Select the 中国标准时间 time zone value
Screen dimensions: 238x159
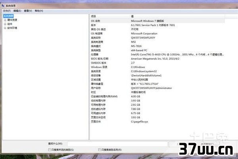coord(138,92)
